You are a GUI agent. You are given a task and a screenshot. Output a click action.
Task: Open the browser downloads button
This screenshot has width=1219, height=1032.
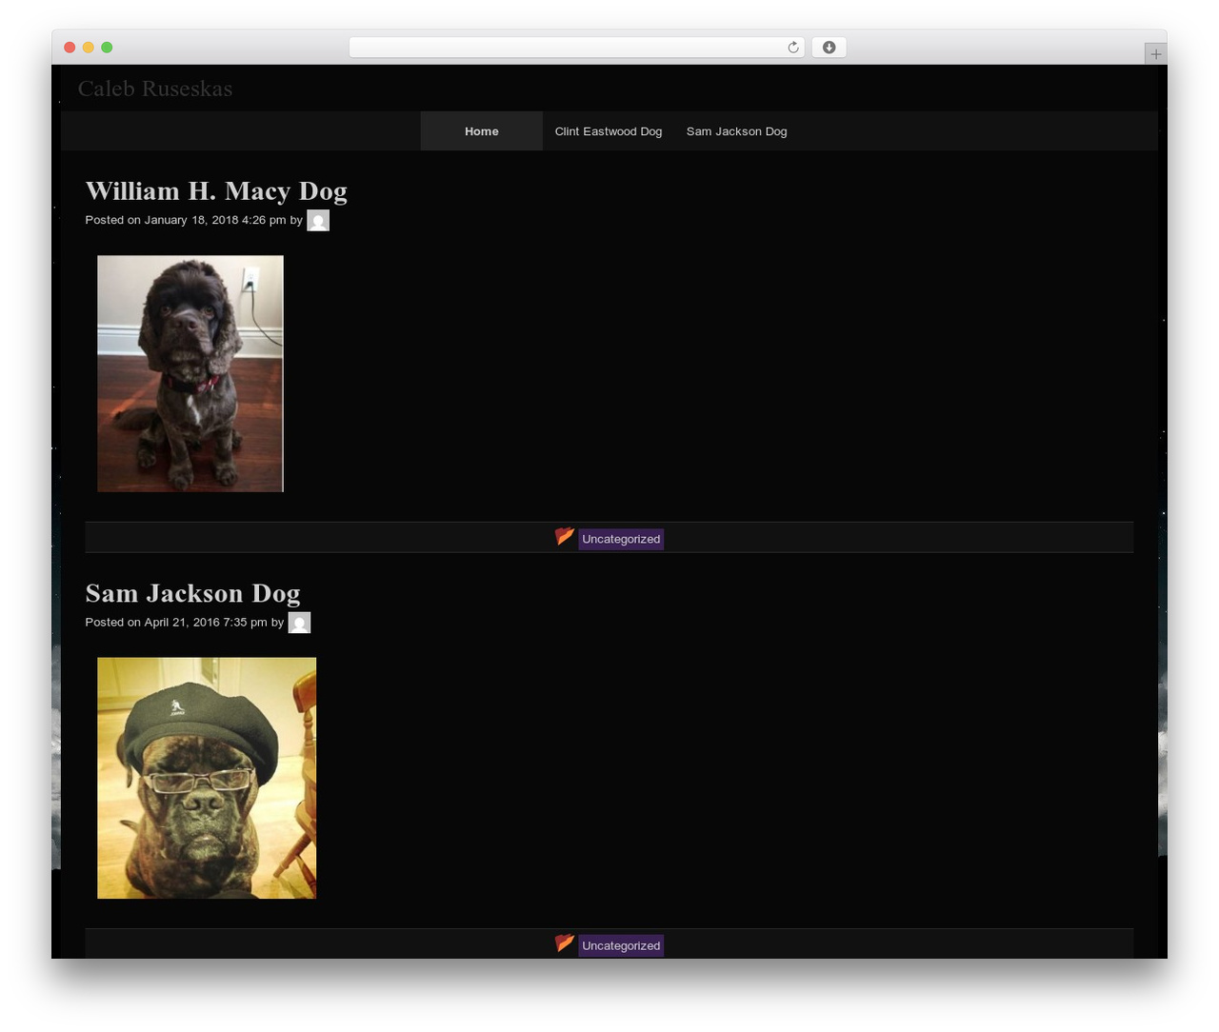click(x=829, y=48)
